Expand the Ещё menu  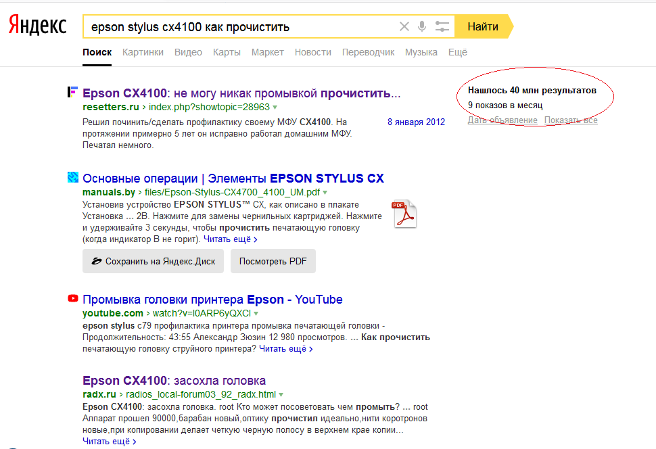click(458, 52)
